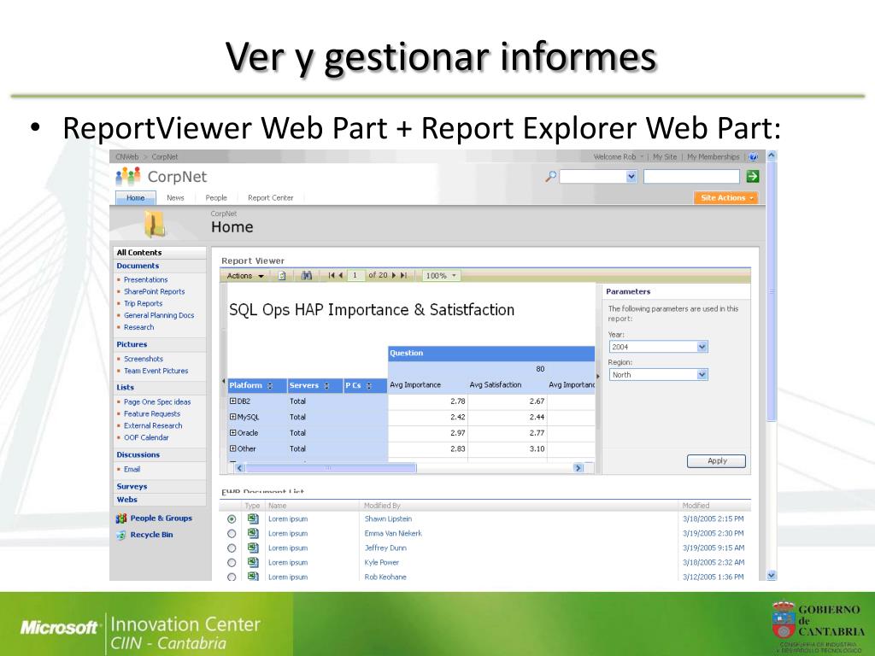Click sort arrows on Platform column
The width and height of the screenshot is (875, 656).
(270, 386)
